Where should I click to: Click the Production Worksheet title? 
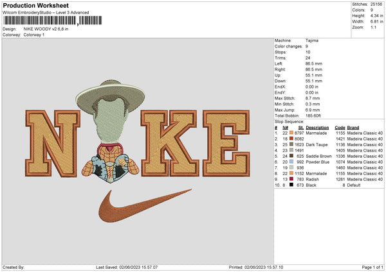pos(36,5)
